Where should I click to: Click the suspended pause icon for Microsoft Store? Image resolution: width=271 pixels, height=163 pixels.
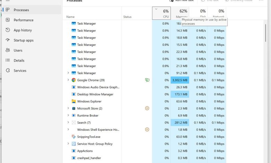(147, 108)
